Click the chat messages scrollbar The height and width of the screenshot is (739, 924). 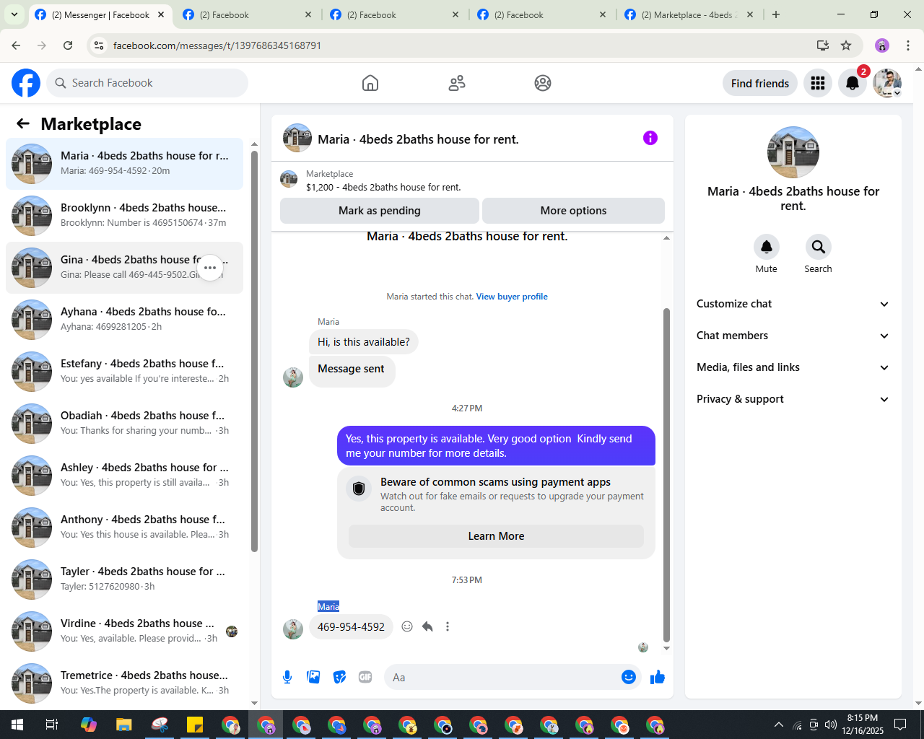point(666,475)
